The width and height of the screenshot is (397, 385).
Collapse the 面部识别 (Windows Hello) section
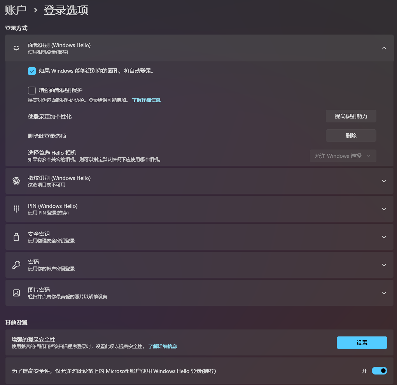tap(384, 48)
